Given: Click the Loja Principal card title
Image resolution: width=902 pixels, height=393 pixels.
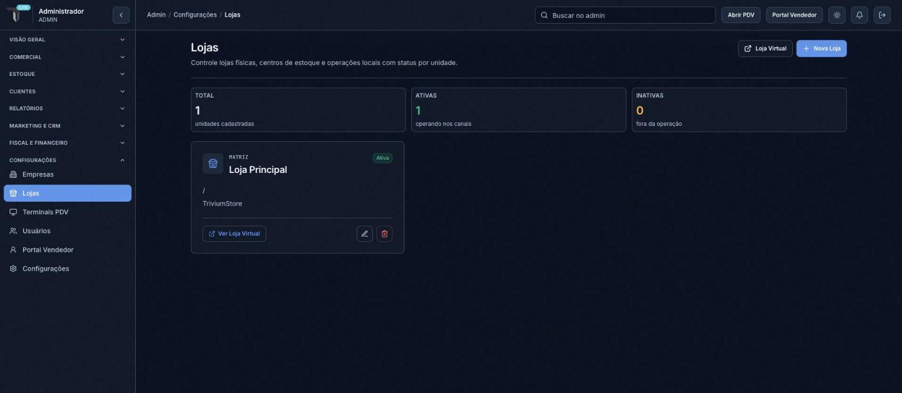Looking at the screenshot, I should (x=258, y=170).
